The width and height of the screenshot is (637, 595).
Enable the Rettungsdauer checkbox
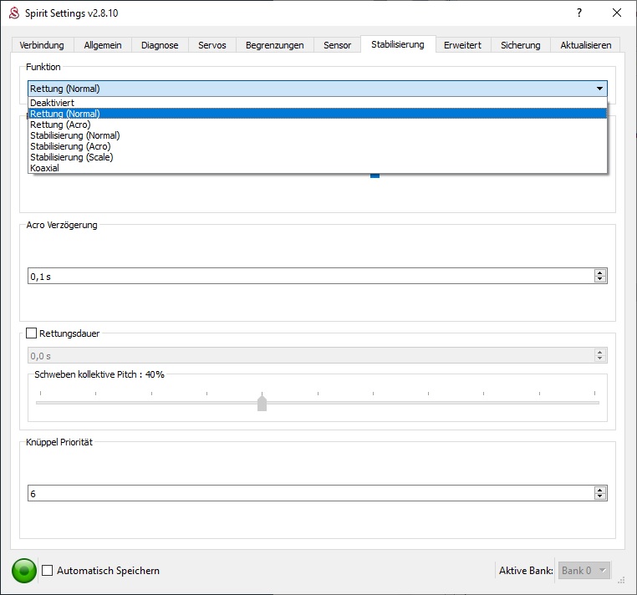(33, 333)
